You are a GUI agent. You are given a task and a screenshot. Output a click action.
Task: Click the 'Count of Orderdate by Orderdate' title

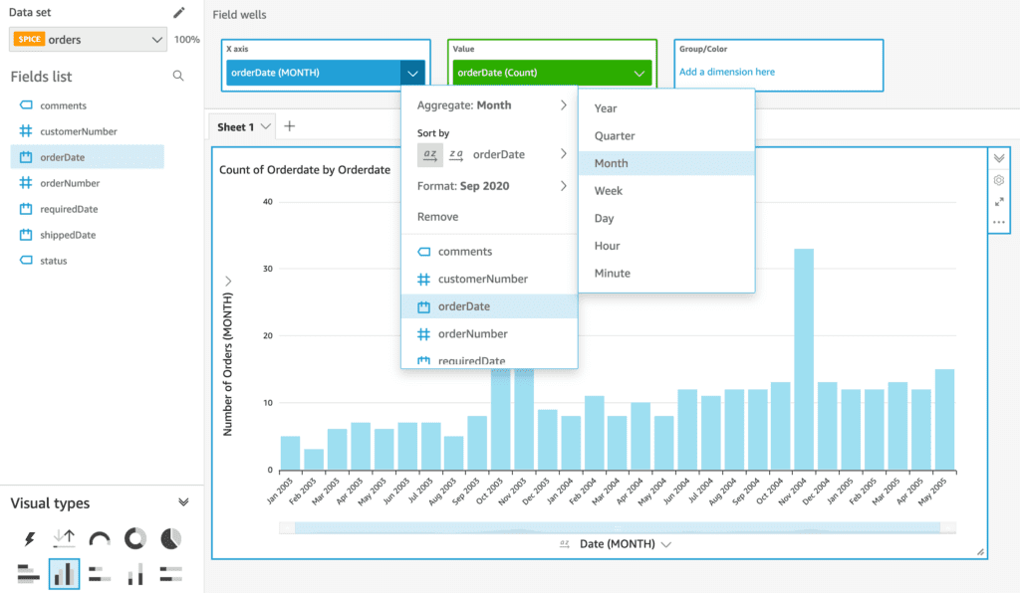tap(305, 170)
